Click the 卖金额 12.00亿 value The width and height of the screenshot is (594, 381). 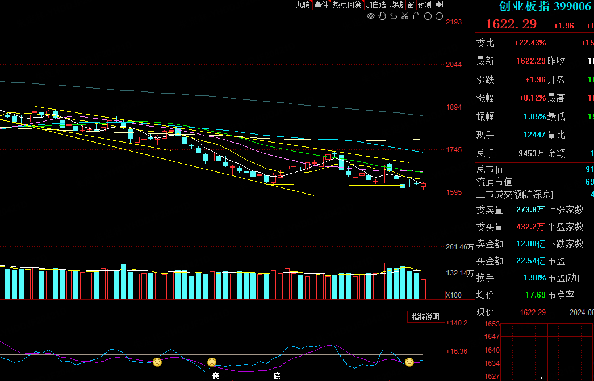531,244
